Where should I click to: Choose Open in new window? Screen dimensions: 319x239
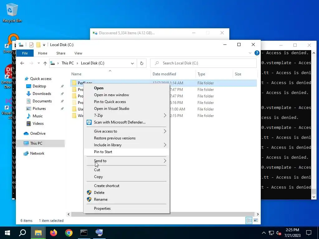126,95
